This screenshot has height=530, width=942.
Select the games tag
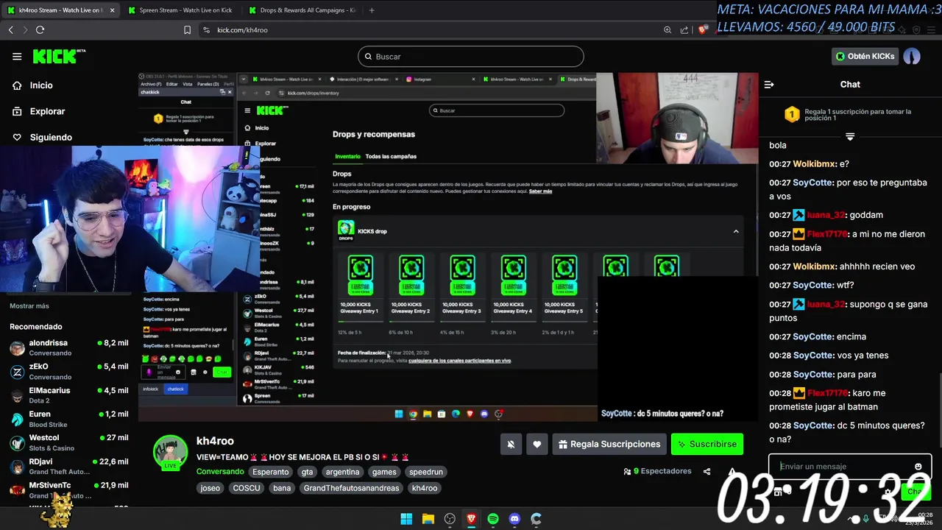[384, 472]
